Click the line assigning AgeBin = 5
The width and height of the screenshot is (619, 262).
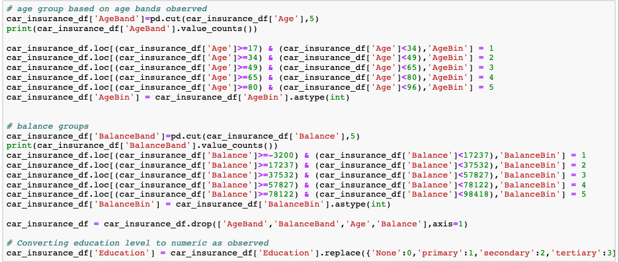pos(250,87)
